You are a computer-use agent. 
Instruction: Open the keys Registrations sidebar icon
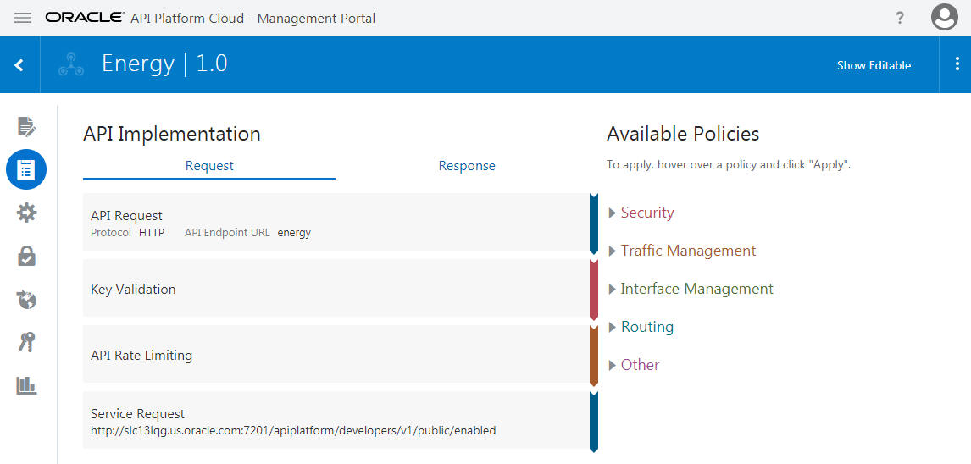(x=26, y=341)
